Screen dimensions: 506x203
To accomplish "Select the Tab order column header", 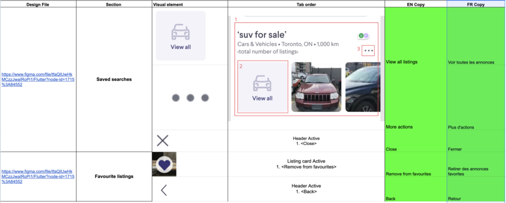I will click(306, 4).
